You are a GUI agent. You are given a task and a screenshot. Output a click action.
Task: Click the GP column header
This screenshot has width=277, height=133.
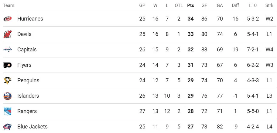142,5
